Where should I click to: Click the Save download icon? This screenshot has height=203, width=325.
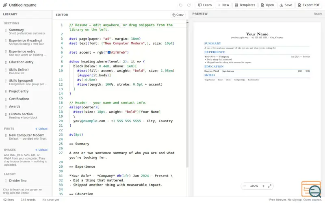pyautogui.click(x=281, y=5)
